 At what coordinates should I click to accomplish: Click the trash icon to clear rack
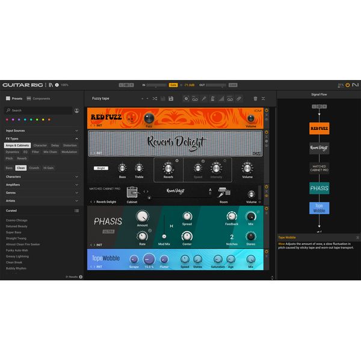[x=255, y=99]
